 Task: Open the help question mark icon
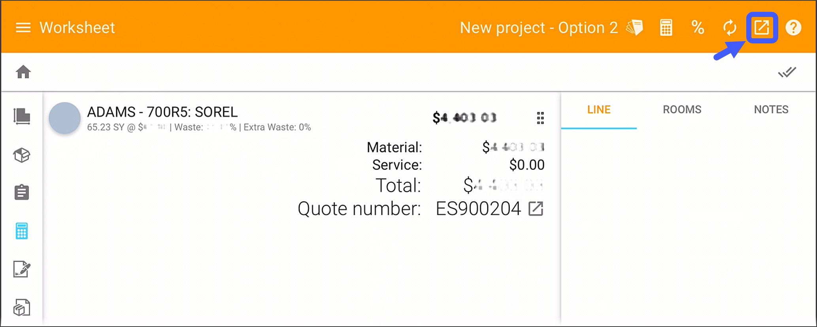[x=793, y=28]
